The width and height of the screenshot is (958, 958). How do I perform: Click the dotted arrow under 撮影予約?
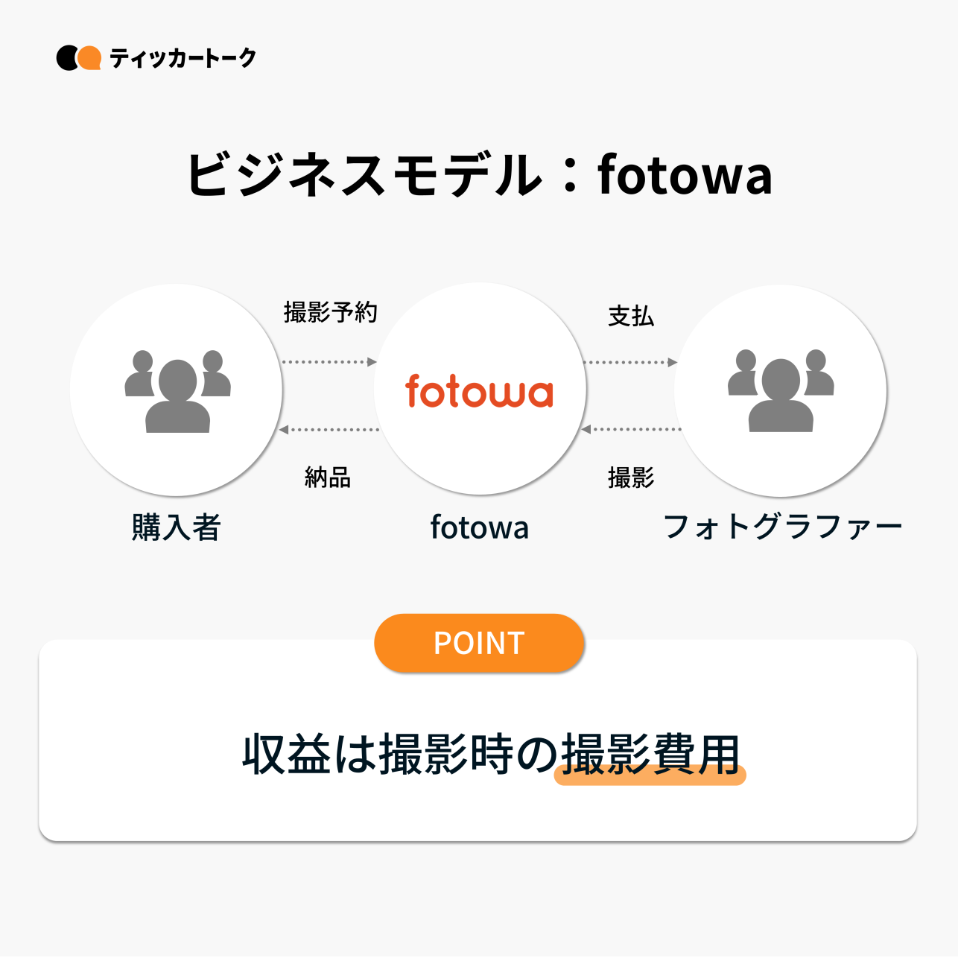329,362
